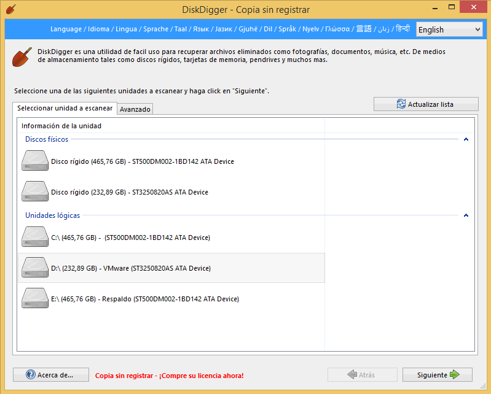Collapse the Discos físicos group
Image resolution: width=491 pixels, height=394 pixels.
pos(466,139)
